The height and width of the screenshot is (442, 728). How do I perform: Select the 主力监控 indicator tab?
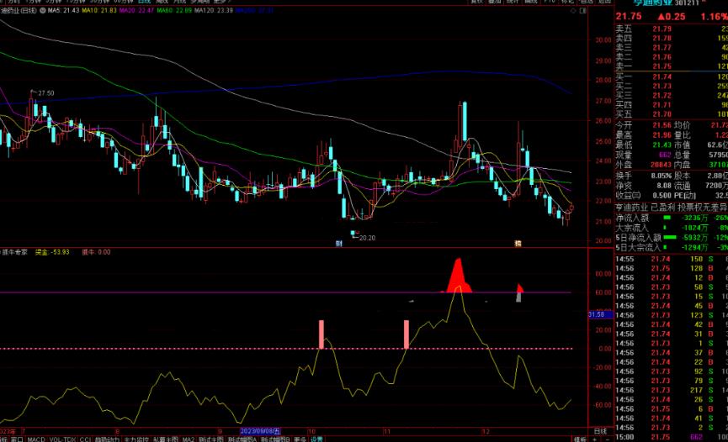click(136, 439)
